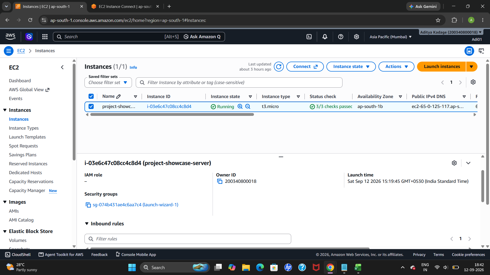Open the notifications bell

pos(325,37)
